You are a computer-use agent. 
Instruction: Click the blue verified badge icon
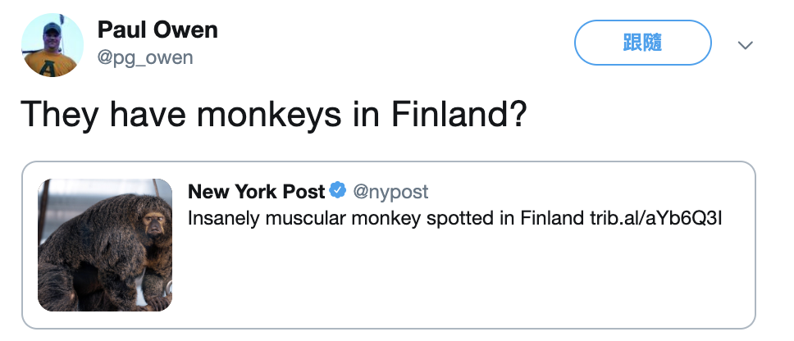click(338, 192)
